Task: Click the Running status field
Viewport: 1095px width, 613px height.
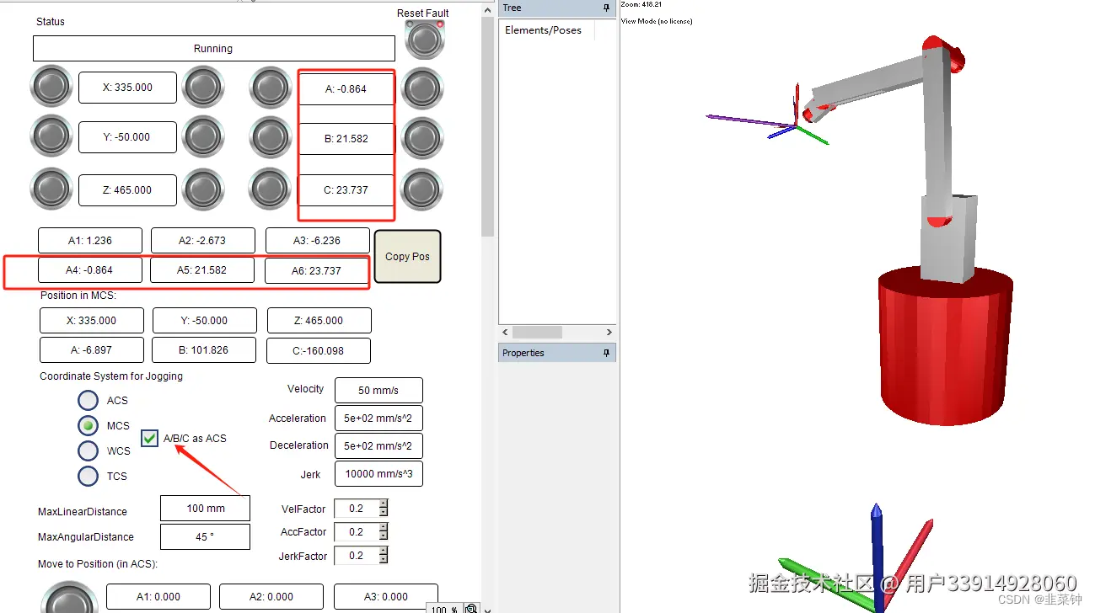Action: [x=213, y=49]
